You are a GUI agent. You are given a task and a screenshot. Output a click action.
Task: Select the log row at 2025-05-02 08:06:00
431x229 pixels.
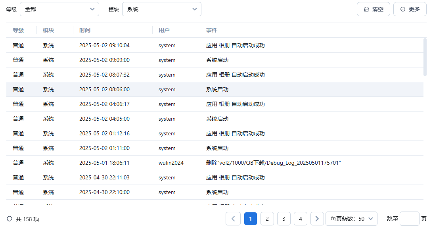coord(215,89)
